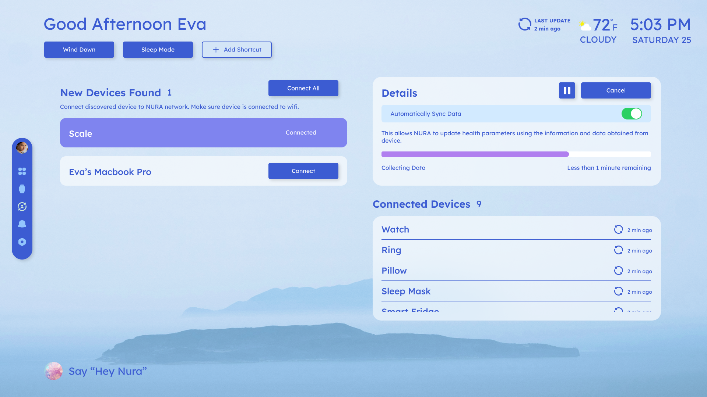Tap the Nura assistant orb icon
Viewport: 707px width, 397px height.
pyautogui.click(x=53, y=371)
